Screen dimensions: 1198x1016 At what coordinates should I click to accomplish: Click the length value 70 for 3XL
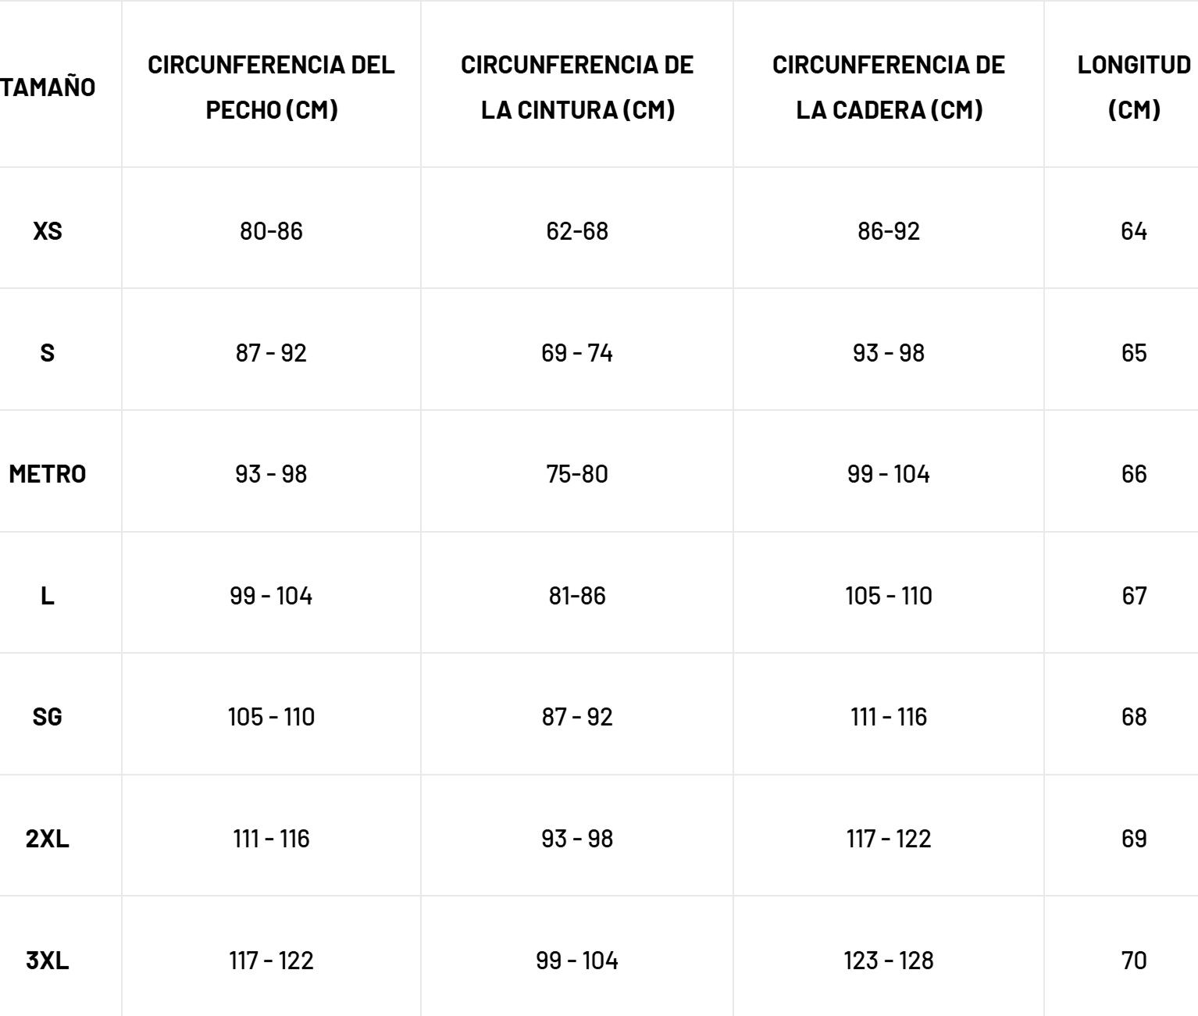(x=1134, y=961)
